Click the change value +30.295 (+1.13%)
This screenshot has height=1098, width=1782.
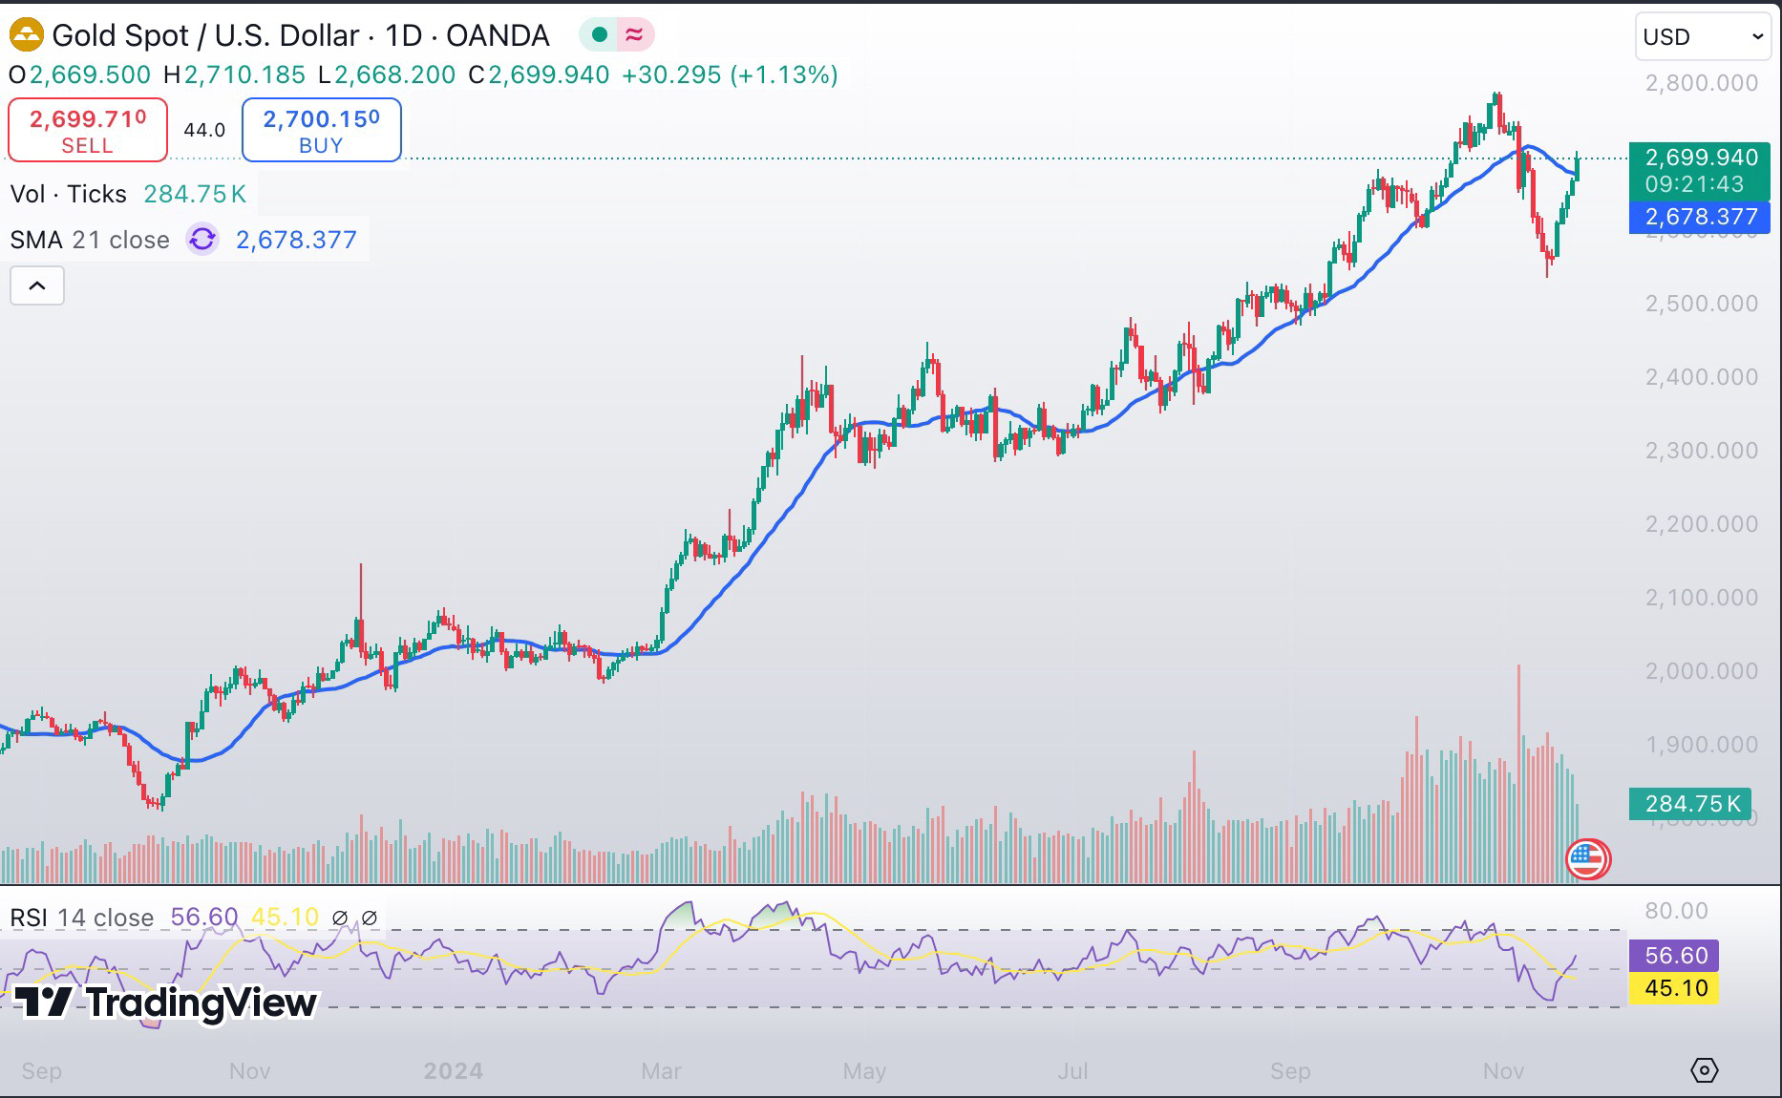(730, 74)
